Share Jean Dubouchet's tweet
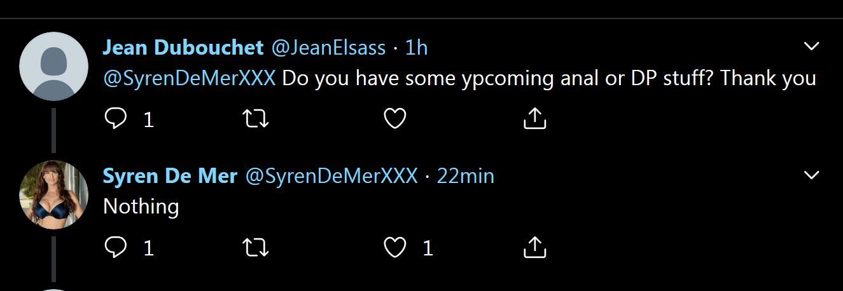This screenshot has height=291, width=843. coord(534,118)
